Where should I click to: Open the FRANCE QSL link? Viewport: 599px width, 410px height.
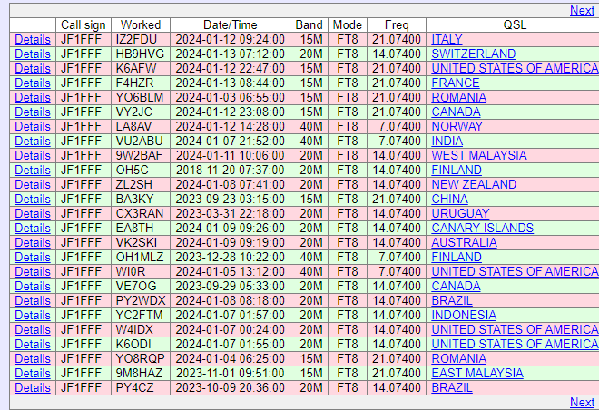456,83
